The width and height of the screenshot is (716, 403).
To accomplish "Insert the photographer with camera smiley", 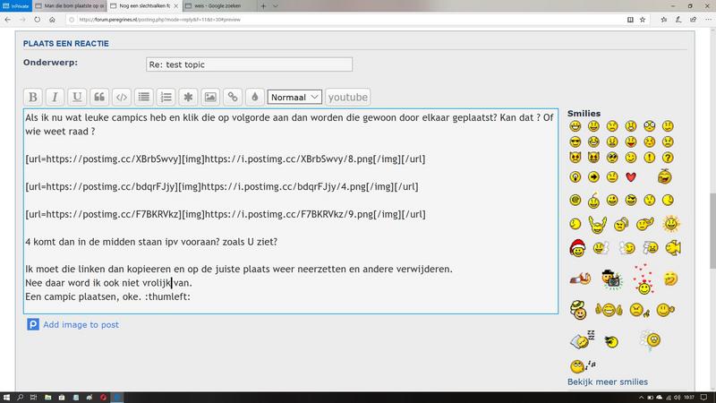I will tap(612, 279).
